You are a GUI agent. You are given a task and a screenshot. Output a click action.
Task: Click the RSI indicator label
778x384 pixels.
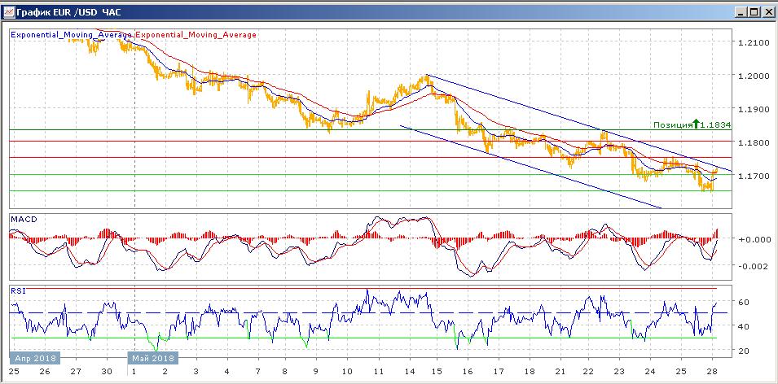click(x=17, y=290)
